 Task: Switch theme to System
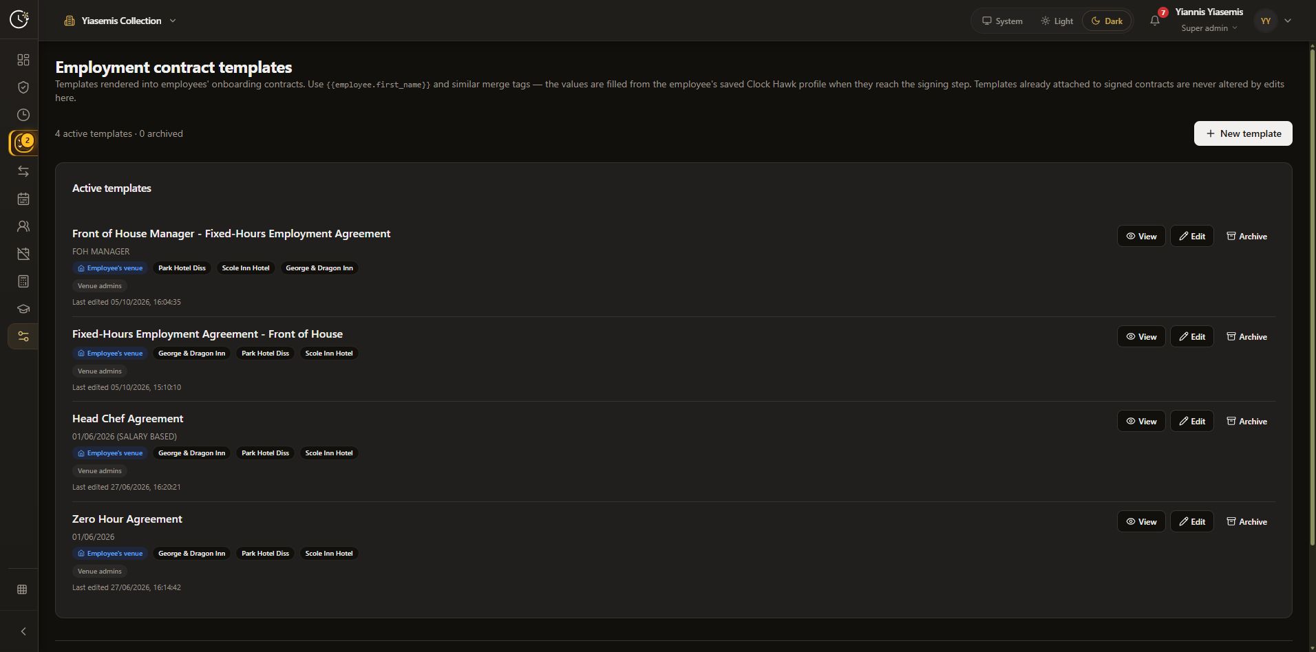1002,21
